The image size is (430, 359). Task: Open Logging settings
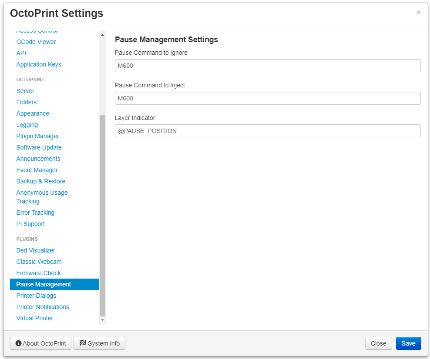[27, 125]
